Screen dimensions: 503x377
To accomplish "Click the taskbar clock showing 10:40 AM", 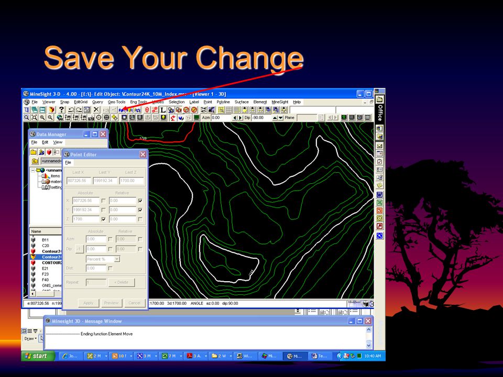I will [x=373, y=356].
